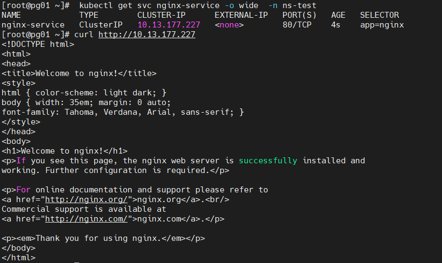This screenshot has height=263, width=442.
Task: Open the underlined http://nginx.com/ link
Action: point(86,219)
